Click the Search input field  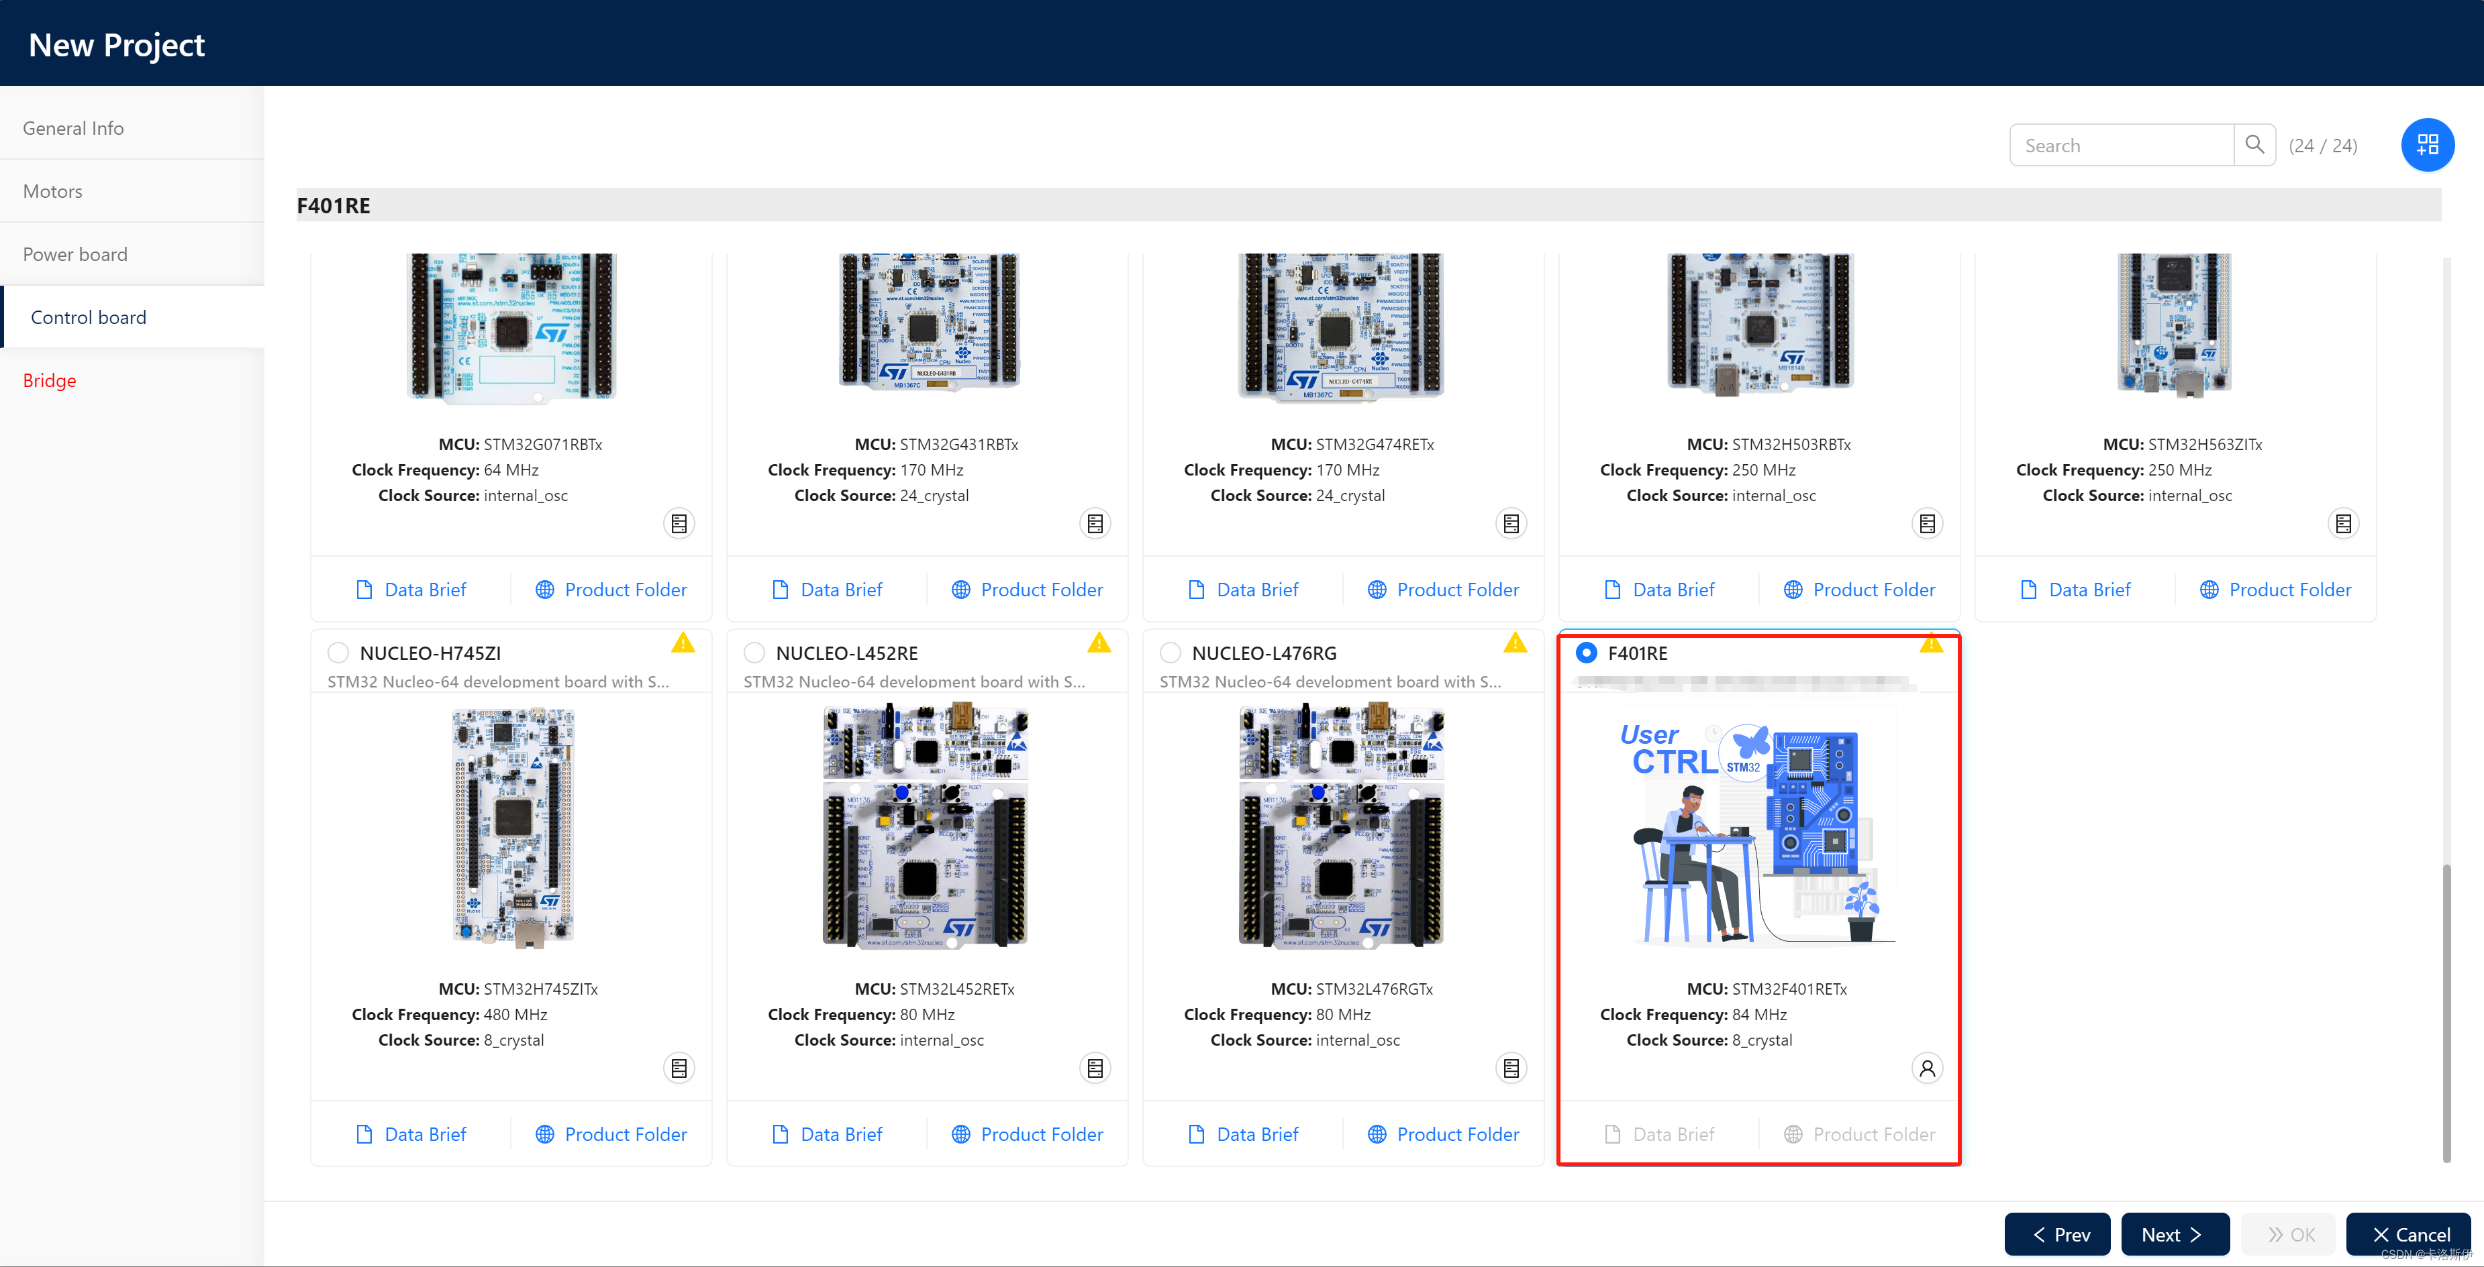(x=2120, y=146)
